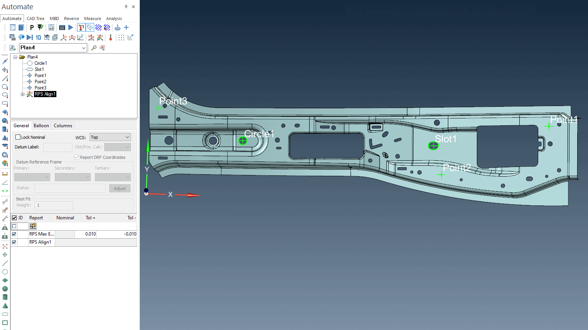Click the blue plus icon
The width and height of the screenshot is (588, 330).
point(126,27)
